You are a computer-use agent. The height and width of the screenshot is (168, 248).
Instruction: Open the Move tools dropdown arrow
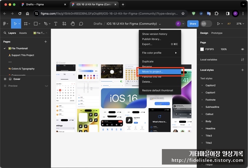(19, 24)
